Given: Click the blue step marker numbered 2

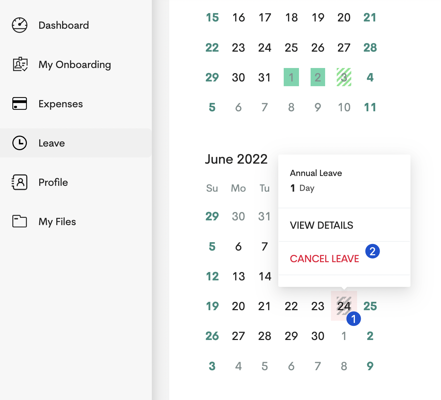Looking at the screenshot, I should coord(372,251).
